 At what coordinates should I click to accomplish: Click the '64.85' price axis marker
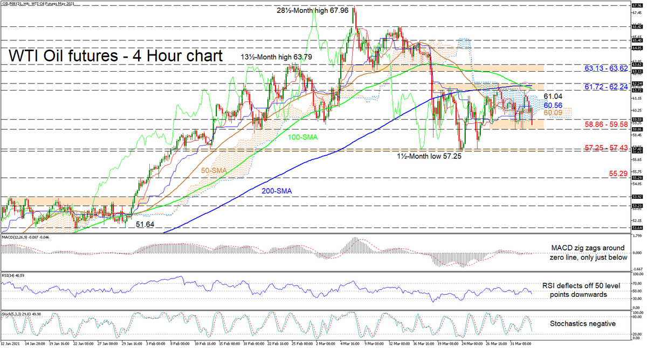pyautogui.click(x=637, y=47)
